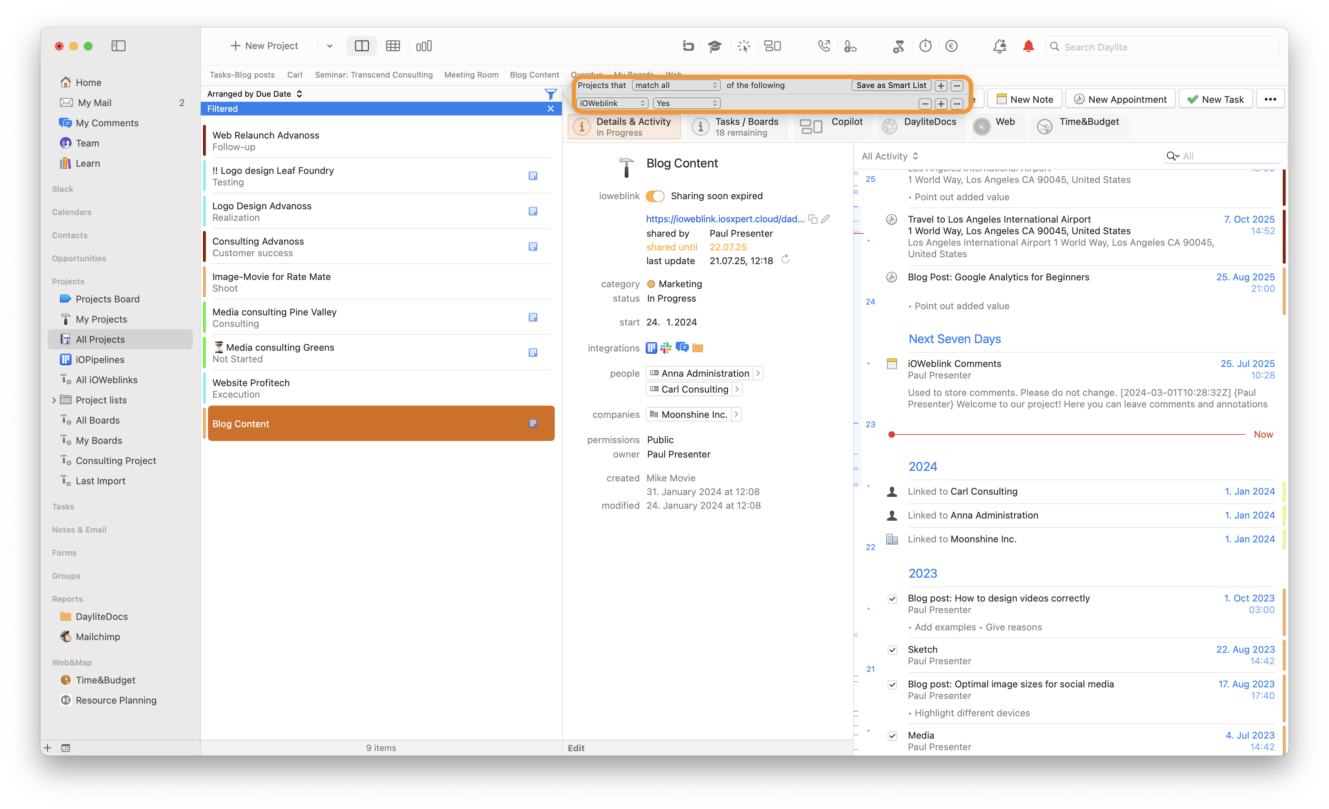1329x809 pixels.
Task: Click the New Task button
Action: coord(1216,99)
